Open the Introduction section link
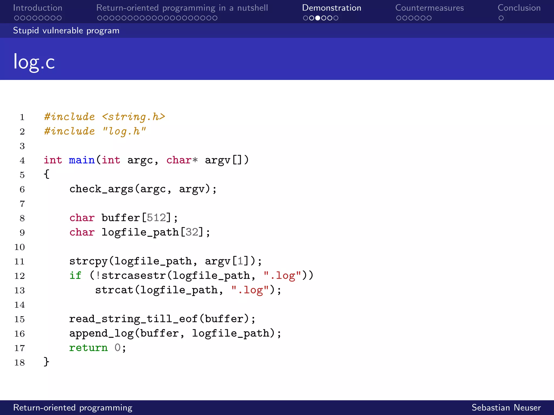554x415 pixels. [38, 8]
